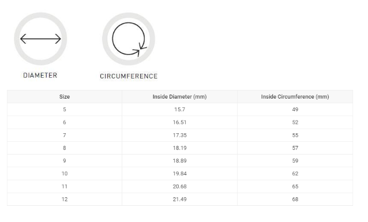Click the circumference value 49
368x222 pixels.
pyautogui.click(x=295, y=110)
